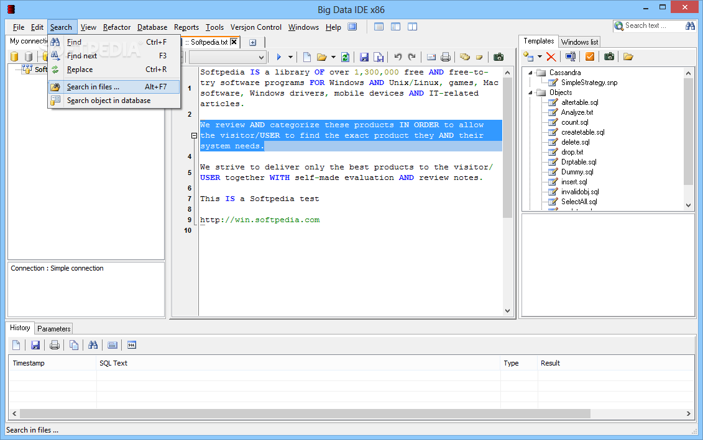Click the red X delete template icon
The width and height of the screenshot is (703, 440).
(x=551, y=57)
